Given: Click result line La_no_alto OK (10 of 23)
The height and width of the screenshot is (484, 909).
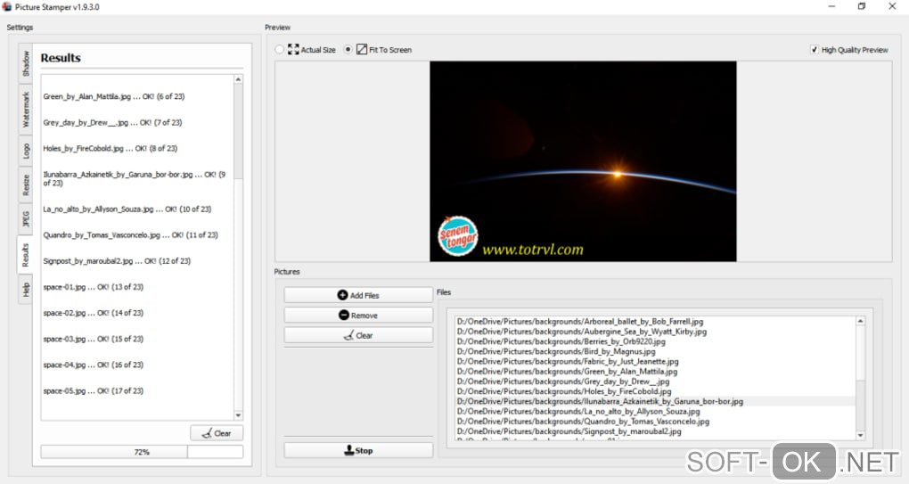Looking at the screenshot, I should (x=127, y=209).
